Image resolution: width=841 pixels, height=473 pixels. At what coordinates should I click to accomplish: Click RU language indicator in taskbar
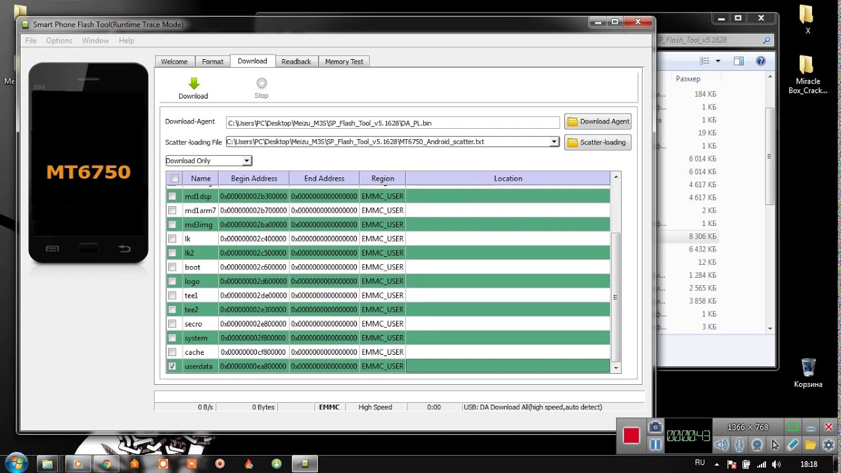[700, 463]
